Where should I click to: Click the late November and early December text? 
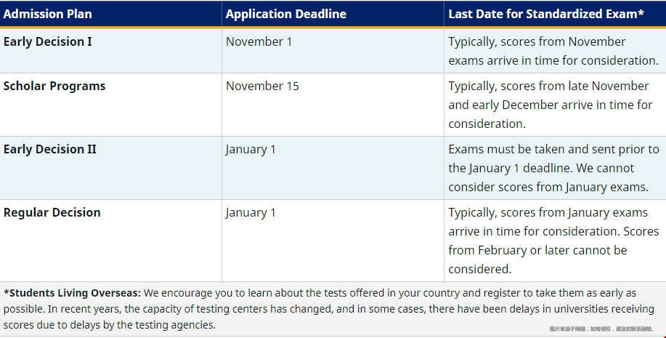(550, 105)
